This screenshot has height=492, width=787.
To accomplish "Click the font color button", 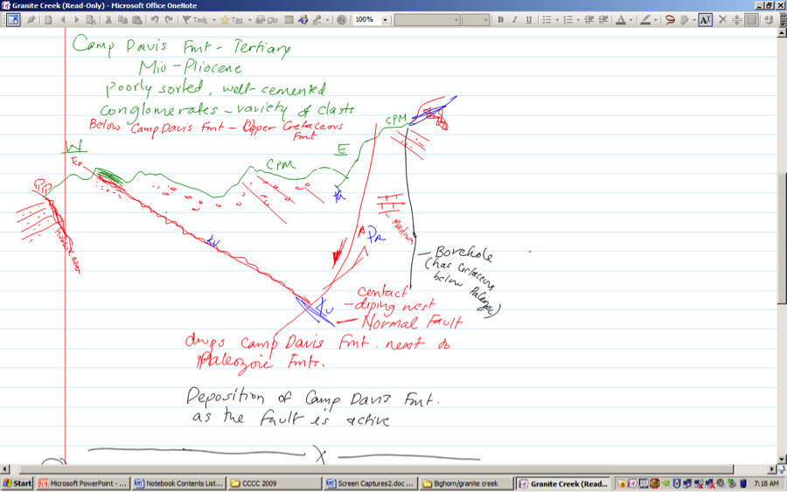I will (622, 19).
